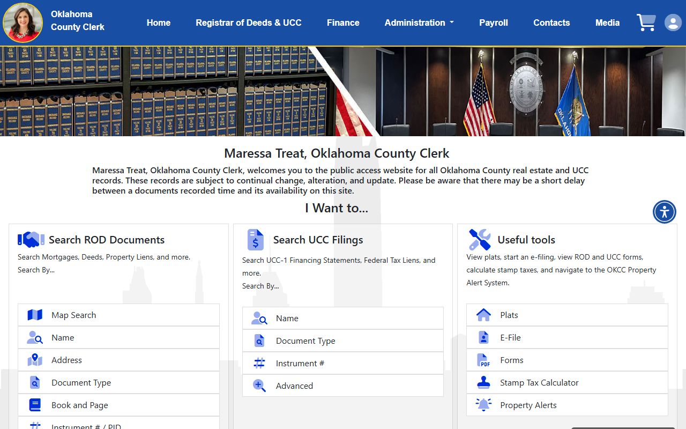This screenshot has height=429, width=686.
Task: Click the E-File document icon
Action: (x=483, y=337)
